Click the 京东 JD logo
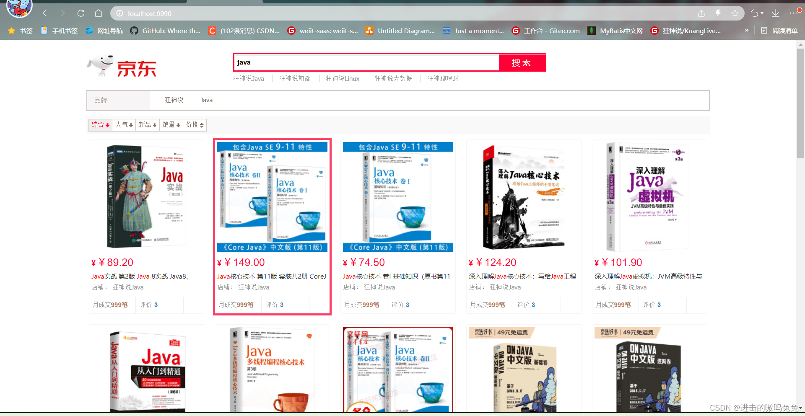Image resolution: width=805 pixels, height=416 pixels. pyautogui.click(x=122, y=66)
